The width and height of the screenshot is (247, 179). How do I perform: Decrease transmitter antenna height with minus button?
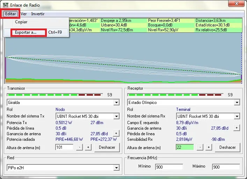tap(80, 147)
